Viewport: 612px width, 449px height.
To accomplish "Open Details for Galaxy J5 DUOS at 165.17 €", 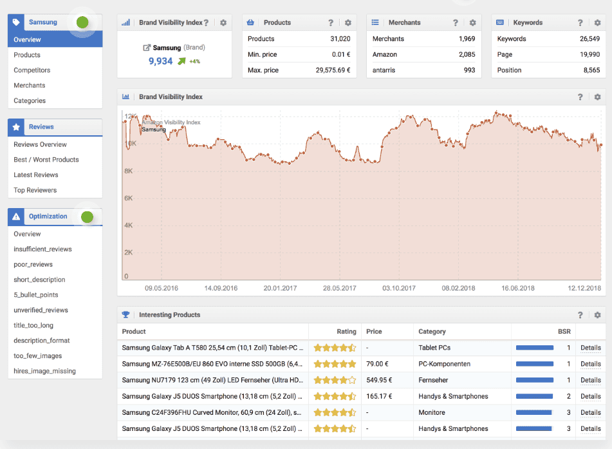I will 591,396.
